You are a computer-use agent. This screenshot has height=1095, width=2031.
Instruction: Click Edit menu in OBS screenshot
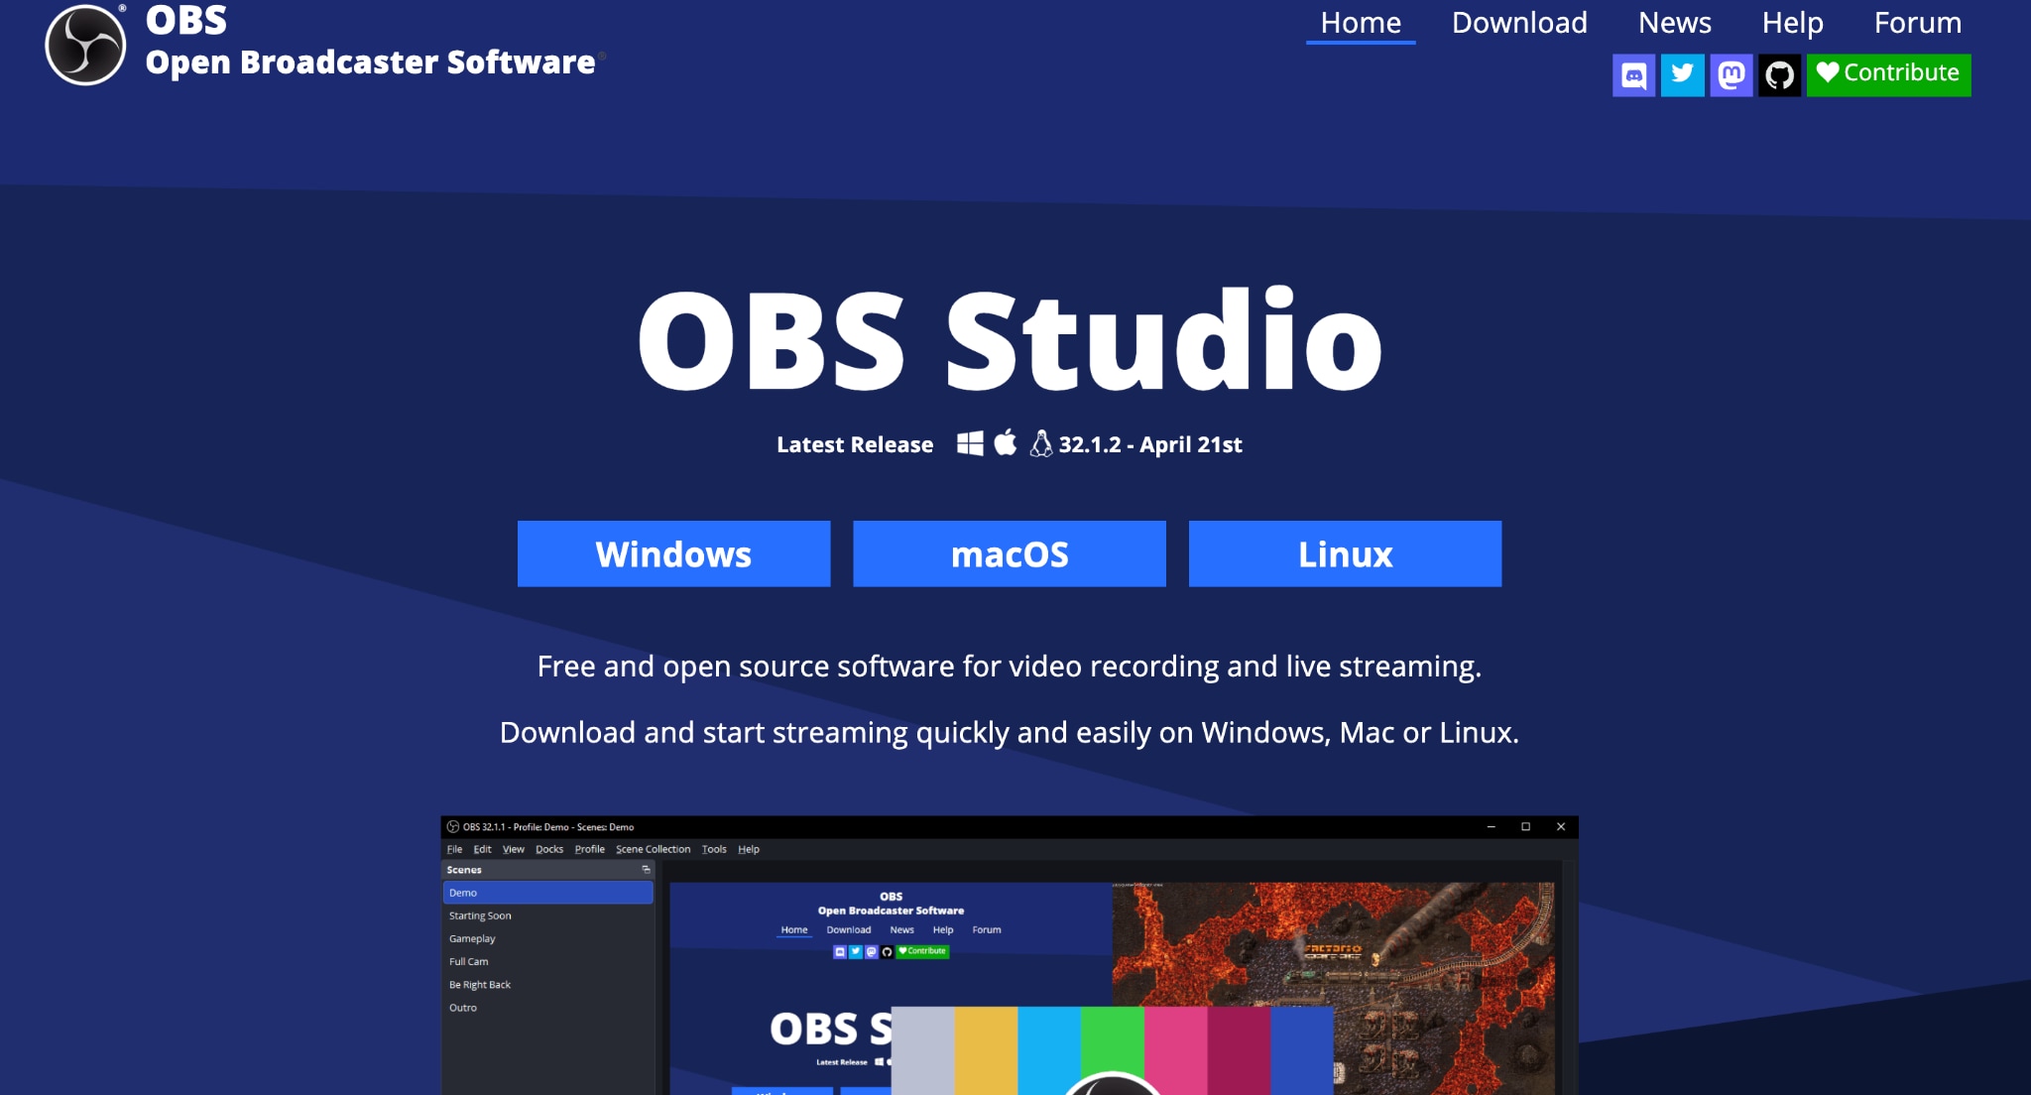(482, 849)
